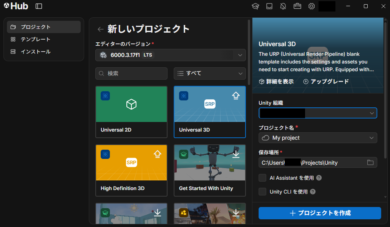Toggle the sidebar collapse icon next to Hub
The width and height of the screenshot is (390, 227).
pyautogui.click(x=39, y=6)
